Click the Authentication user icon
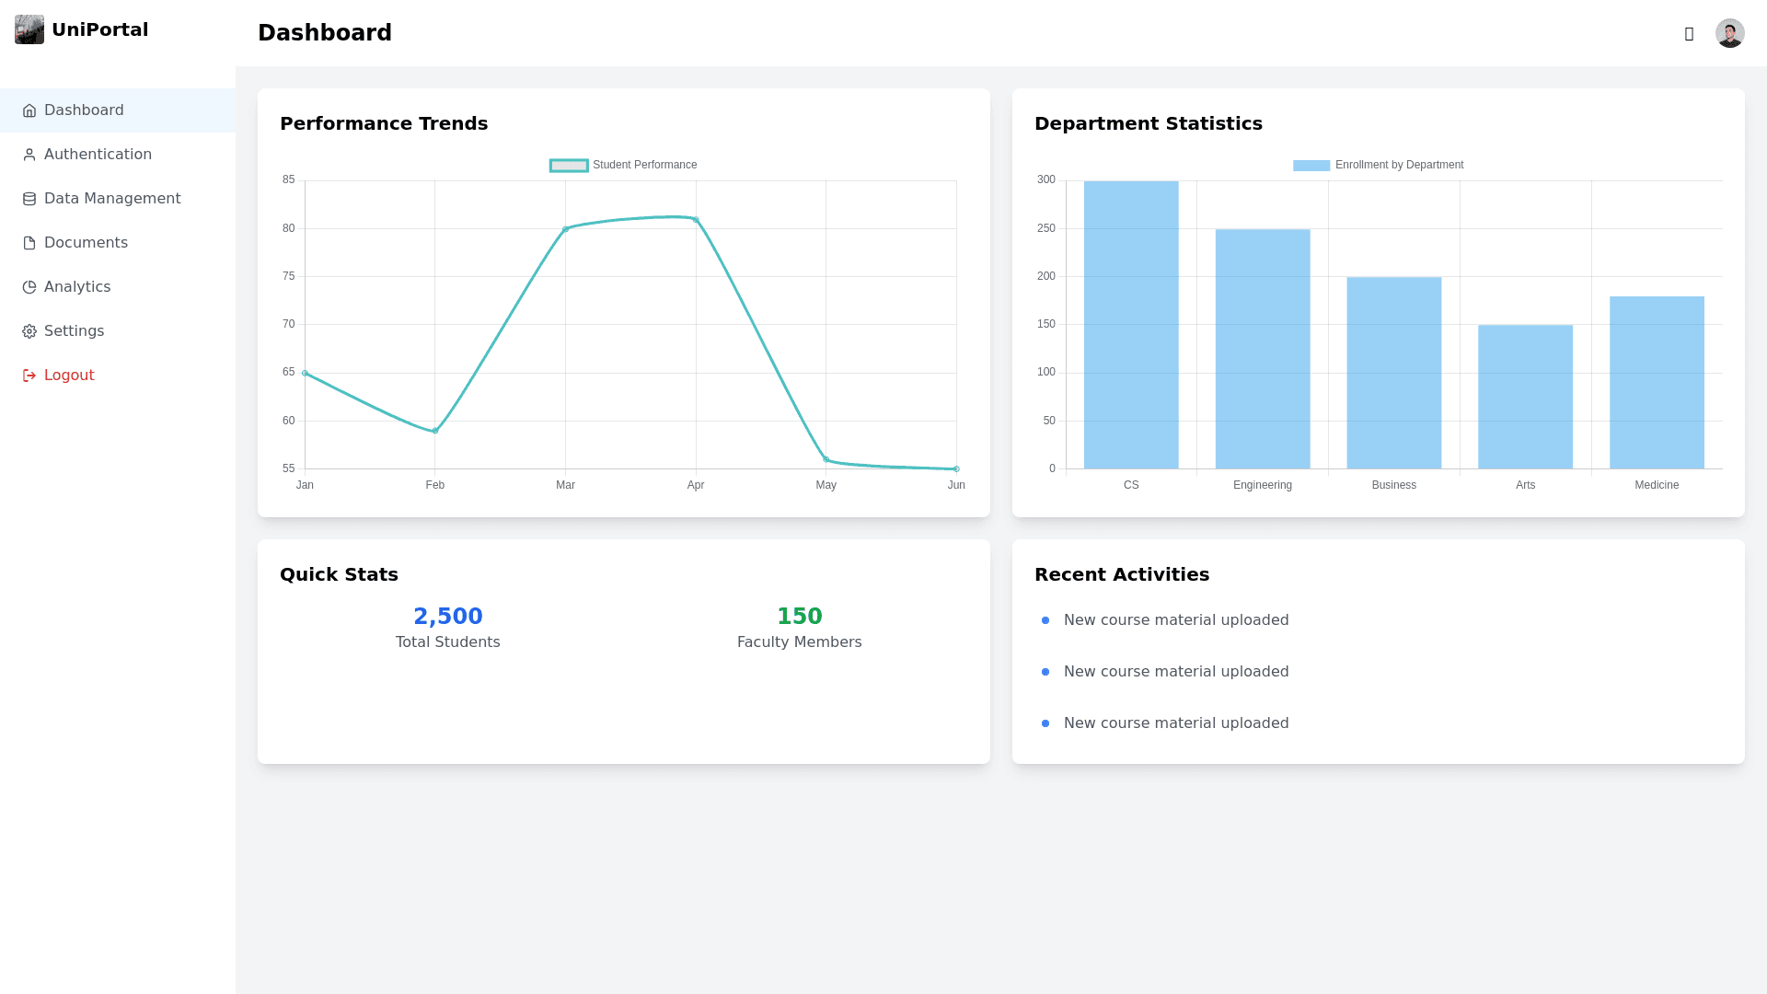The width and height of the screenshot is (1767, 994). pyautogui.click(x=29, y=155)
